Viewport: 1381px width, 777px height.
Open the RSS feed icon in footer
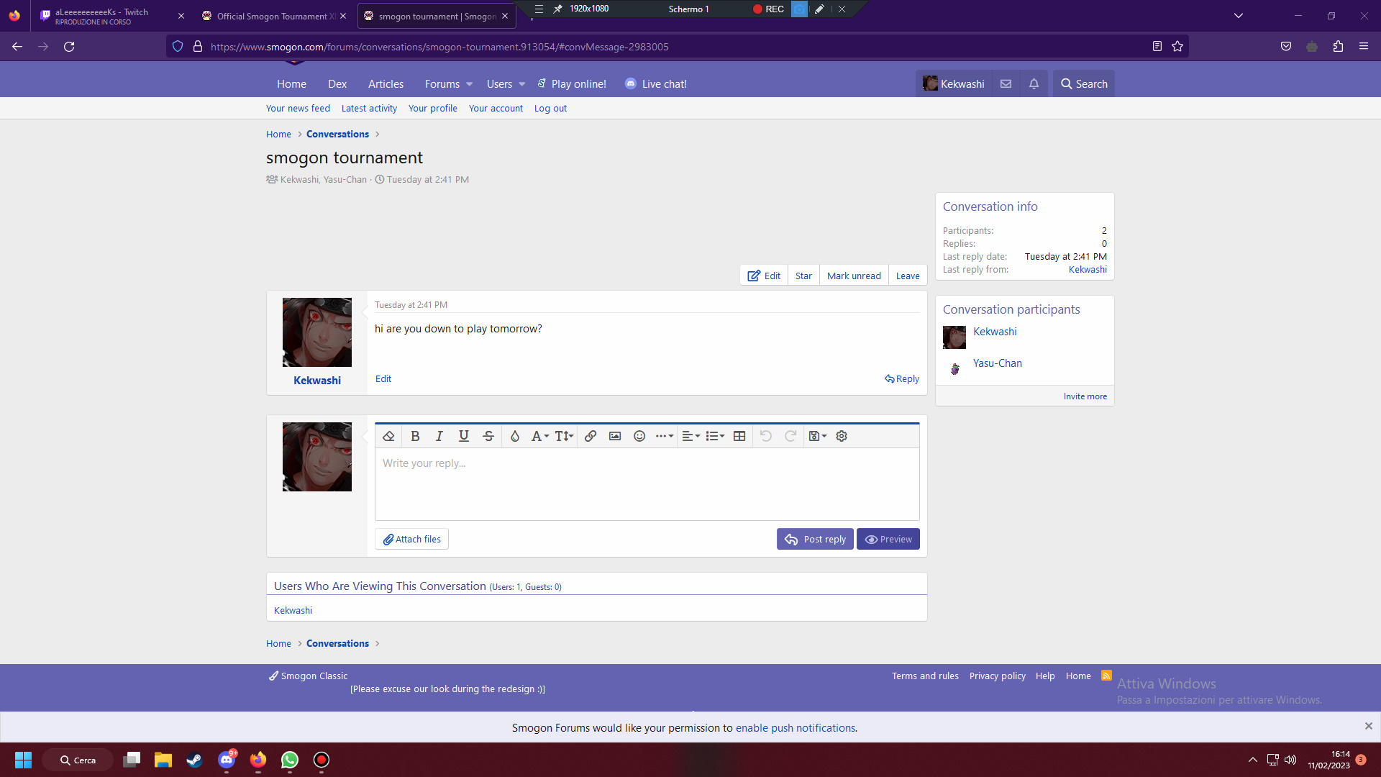(1106, 676)
